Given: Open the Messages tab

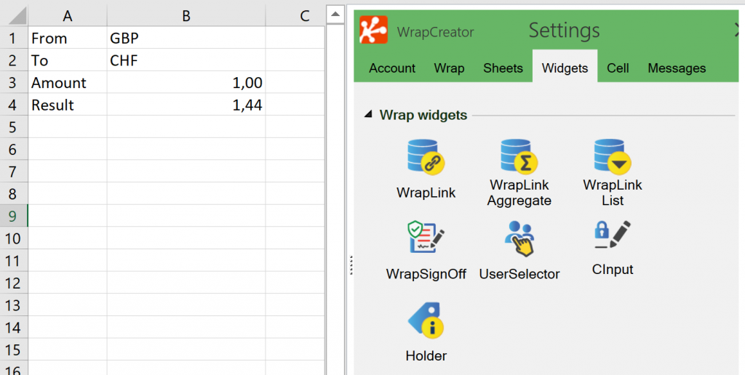Looking at the screenshot, I should [x=677, y=68].
